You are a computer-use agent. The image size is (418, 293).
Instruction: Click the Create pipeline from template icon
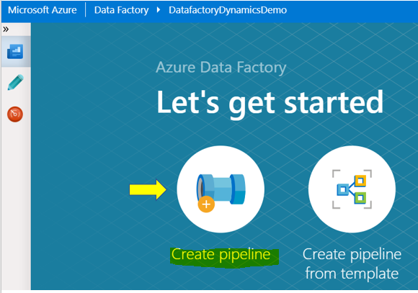click(x=352, y=189)
